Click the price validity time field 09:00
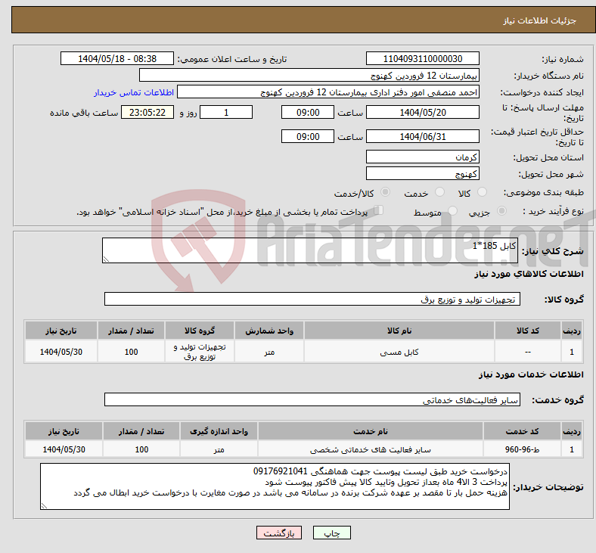This screenshot has height=553, width=596. [x=308, y=136]
